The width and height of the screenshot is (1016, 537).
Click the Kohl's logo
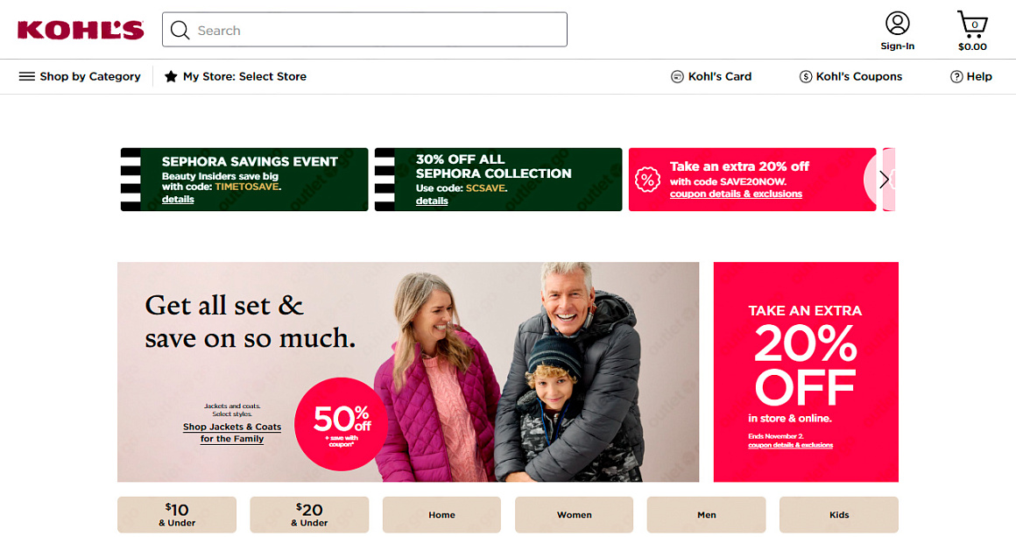(x=81, y=30)
